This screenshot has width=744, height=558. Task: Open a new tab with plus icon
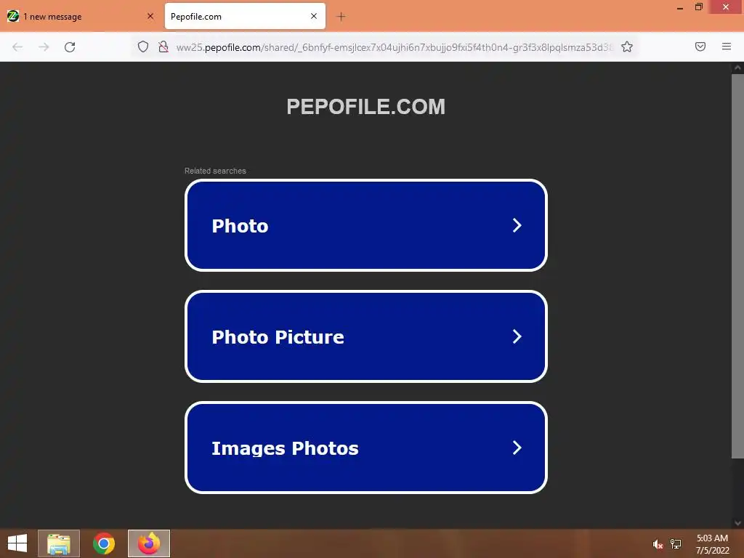click(341, 17)
